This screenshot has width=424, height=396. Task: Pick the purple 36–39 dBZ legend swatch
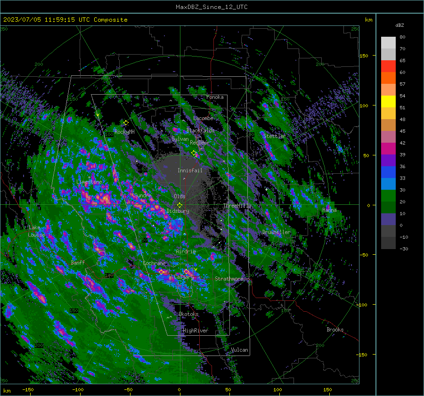point(388,160)
